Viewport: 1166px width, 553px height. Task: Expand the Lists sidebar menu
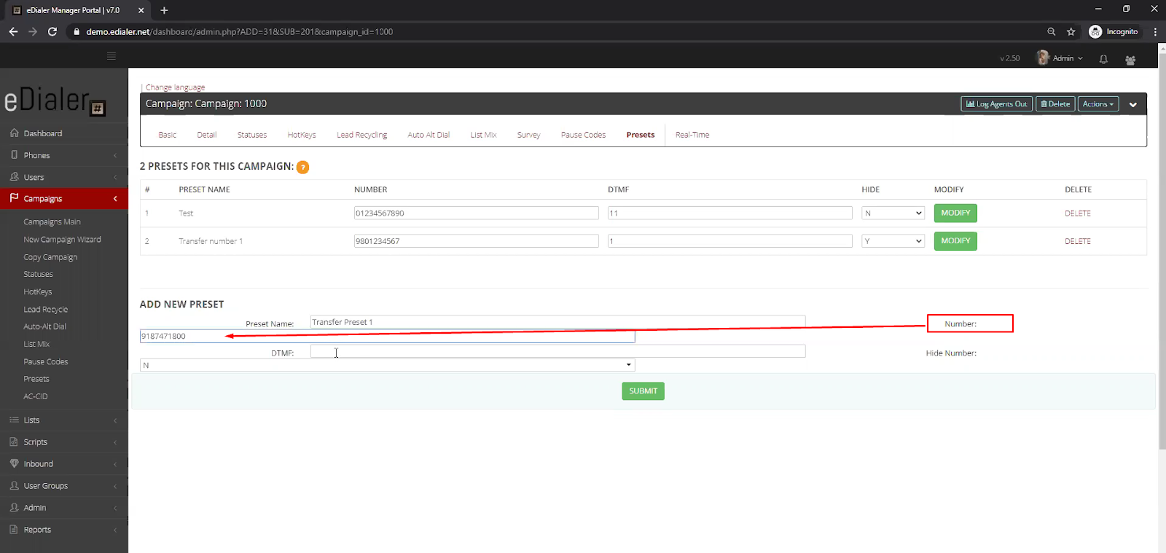pyautogui.click(x=64, y=420)
